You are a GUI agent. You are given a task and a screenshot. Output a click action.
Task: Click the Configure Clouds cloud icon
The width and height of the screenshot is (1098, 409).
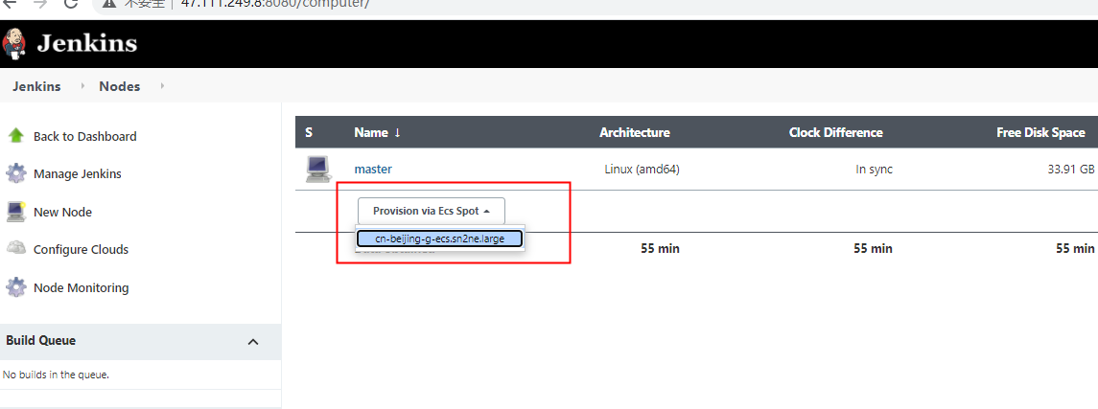[16, 248]
